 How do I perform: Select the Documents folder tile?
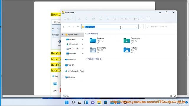click(x=98, y=50)
